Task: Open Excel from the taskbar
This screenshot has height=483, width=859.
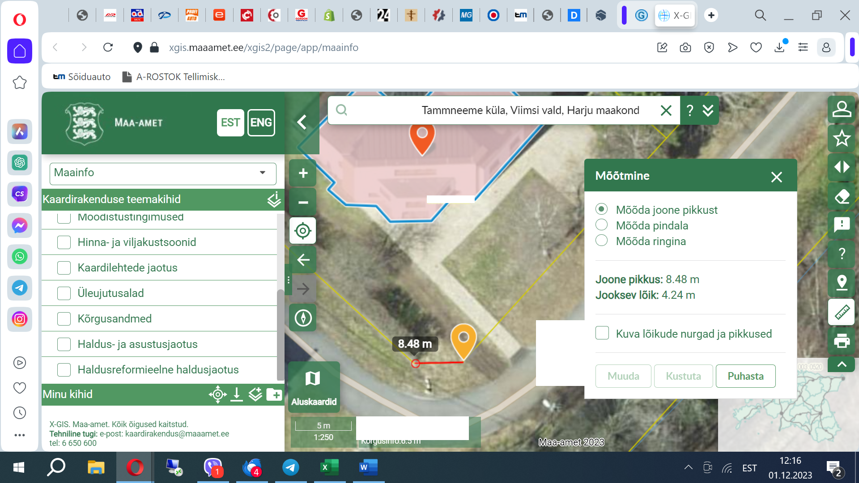Action: pyautogui.click(x=330, y=468)
